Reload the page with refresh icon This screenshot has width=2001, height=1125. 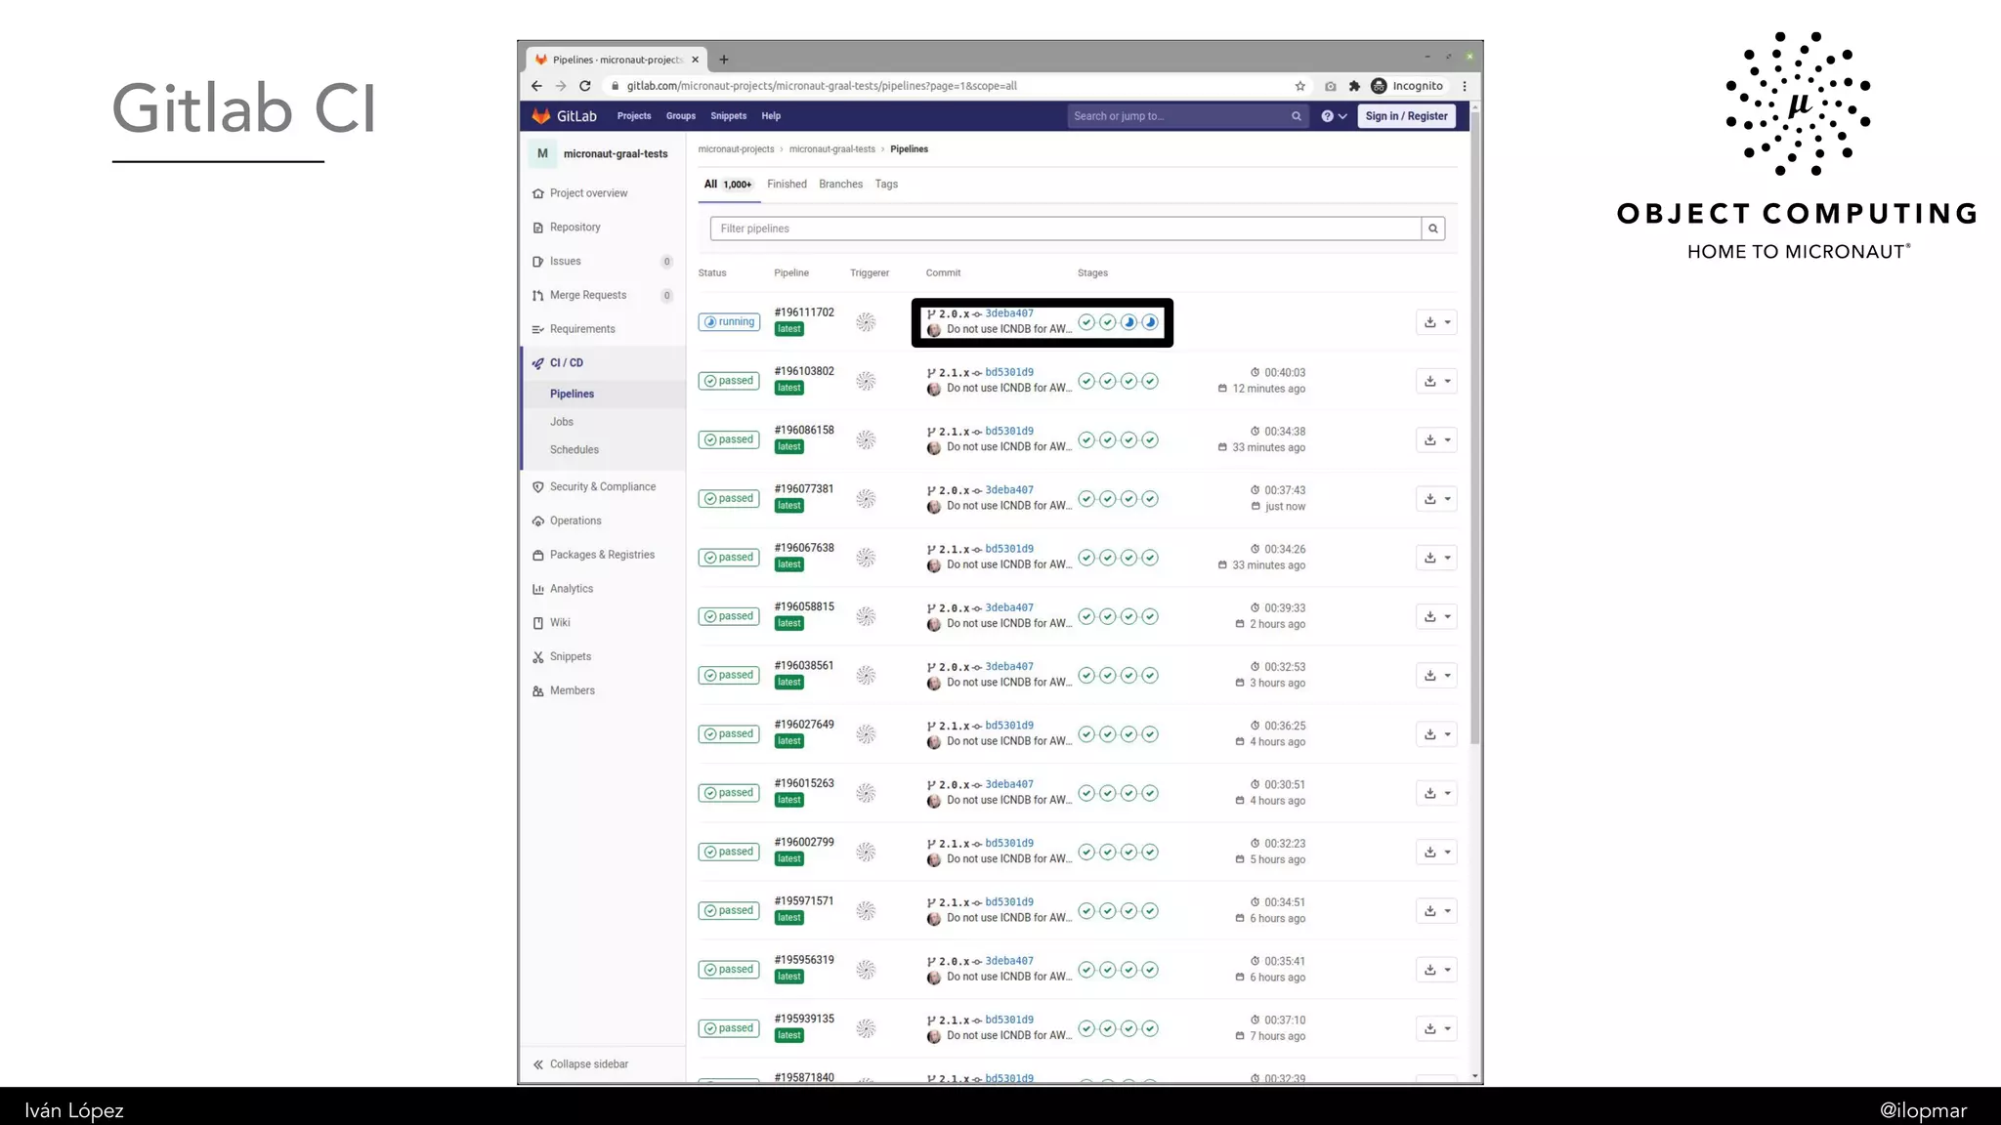click(x=585, y=86)
